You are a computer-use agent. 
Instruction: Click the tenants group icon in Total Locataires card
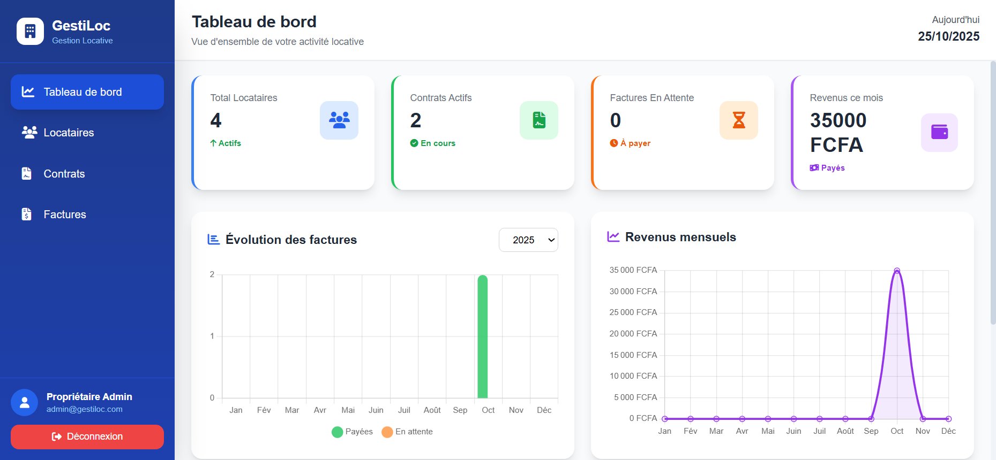(x=339, y=120)
